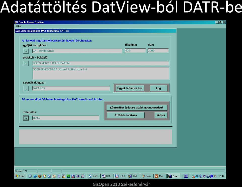Launch floppy disk icon in quick launch
The image size is (242, 187).
(x=73, y=176)
